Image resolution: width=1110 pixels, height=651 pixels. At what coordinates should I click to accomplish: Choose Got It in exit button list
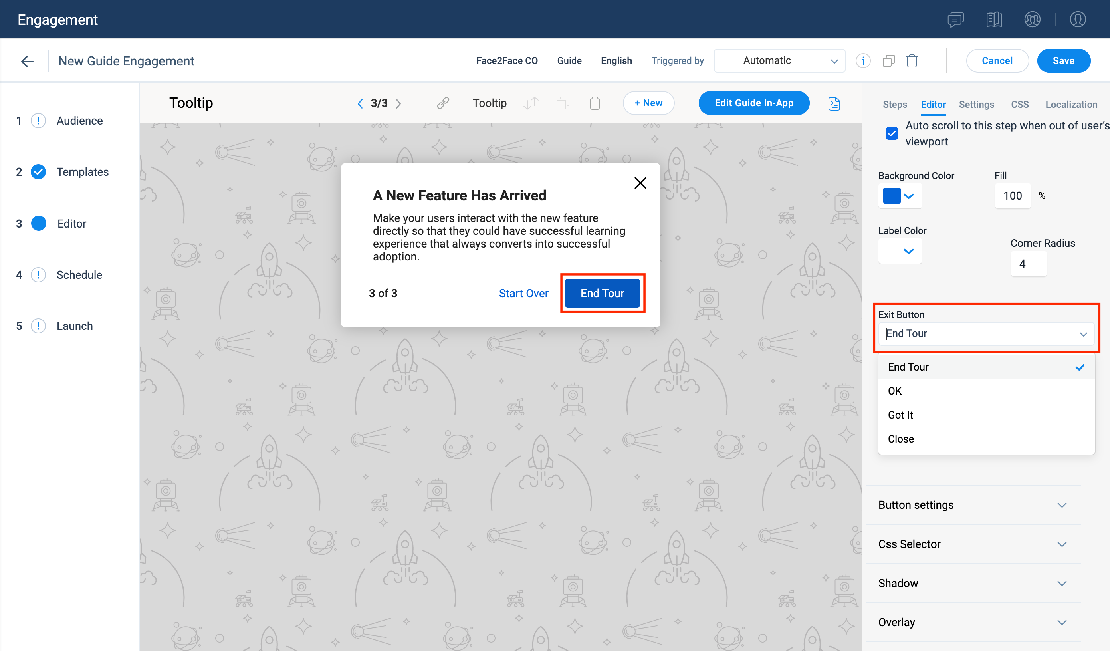pyautogui.click(x=986, y=415)
